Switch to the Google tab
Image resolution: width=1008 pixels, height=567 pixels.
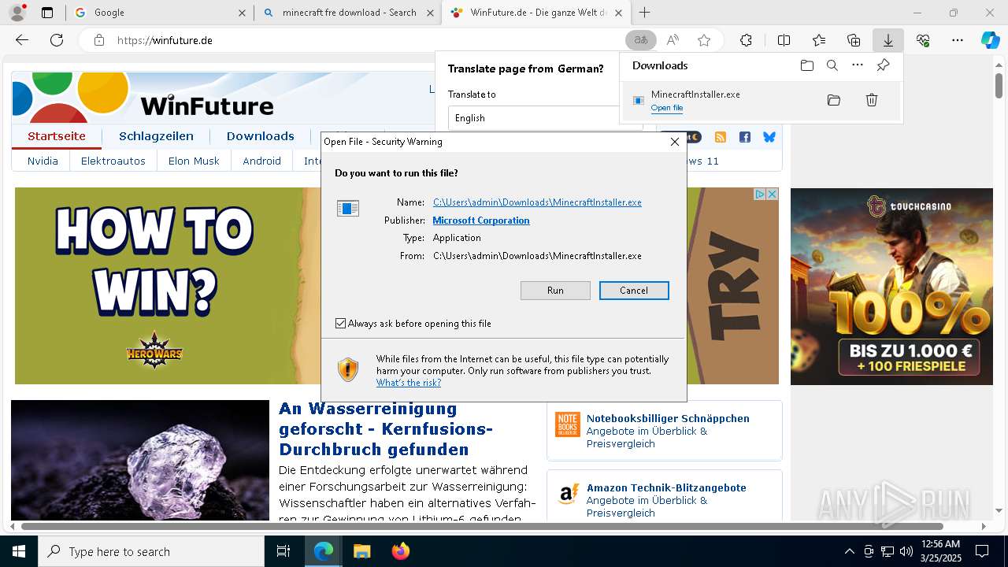[160, 13]
